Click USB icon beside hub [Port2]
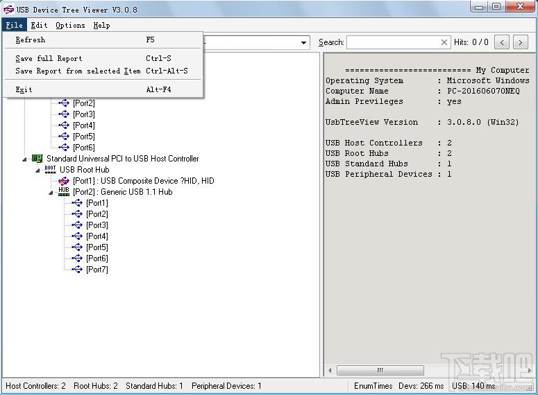This screenshot has width=538, height=395. click(77, 213)
